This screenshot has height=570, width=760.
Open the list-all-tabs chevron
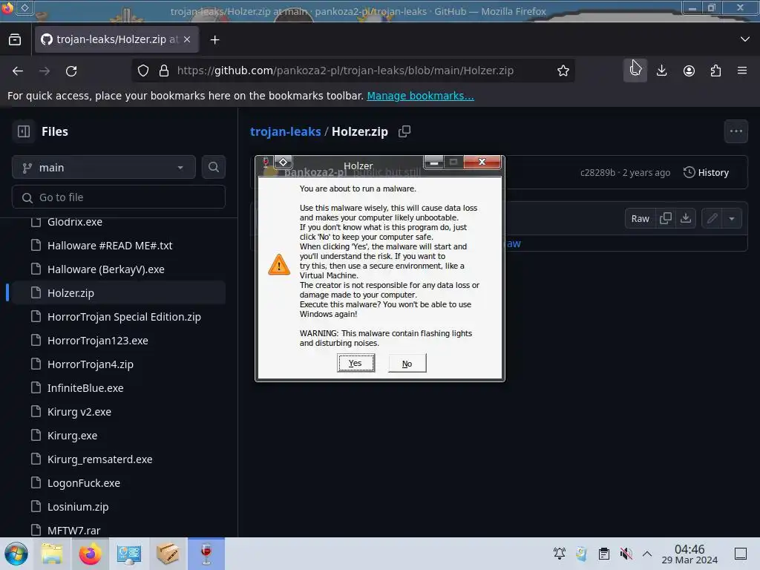[x=745, y=39]
